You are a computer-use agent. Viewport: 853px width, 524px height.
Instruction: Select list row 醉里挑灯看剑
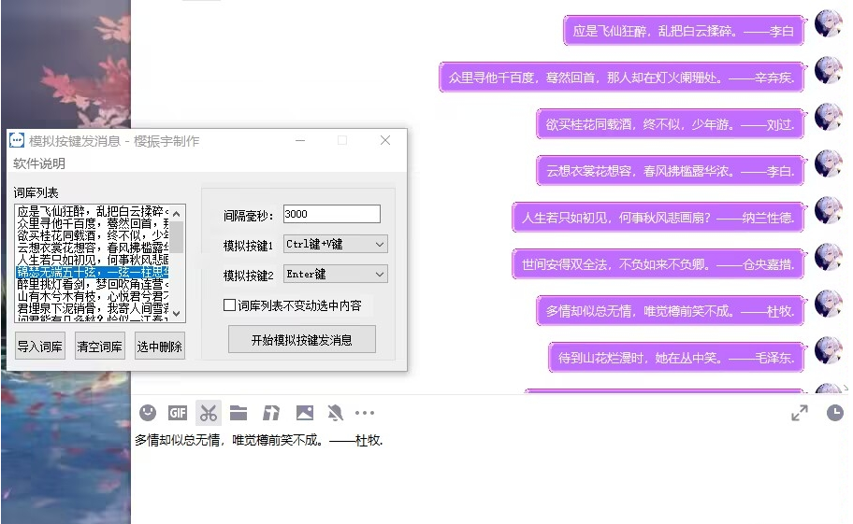tap(93, 285)
